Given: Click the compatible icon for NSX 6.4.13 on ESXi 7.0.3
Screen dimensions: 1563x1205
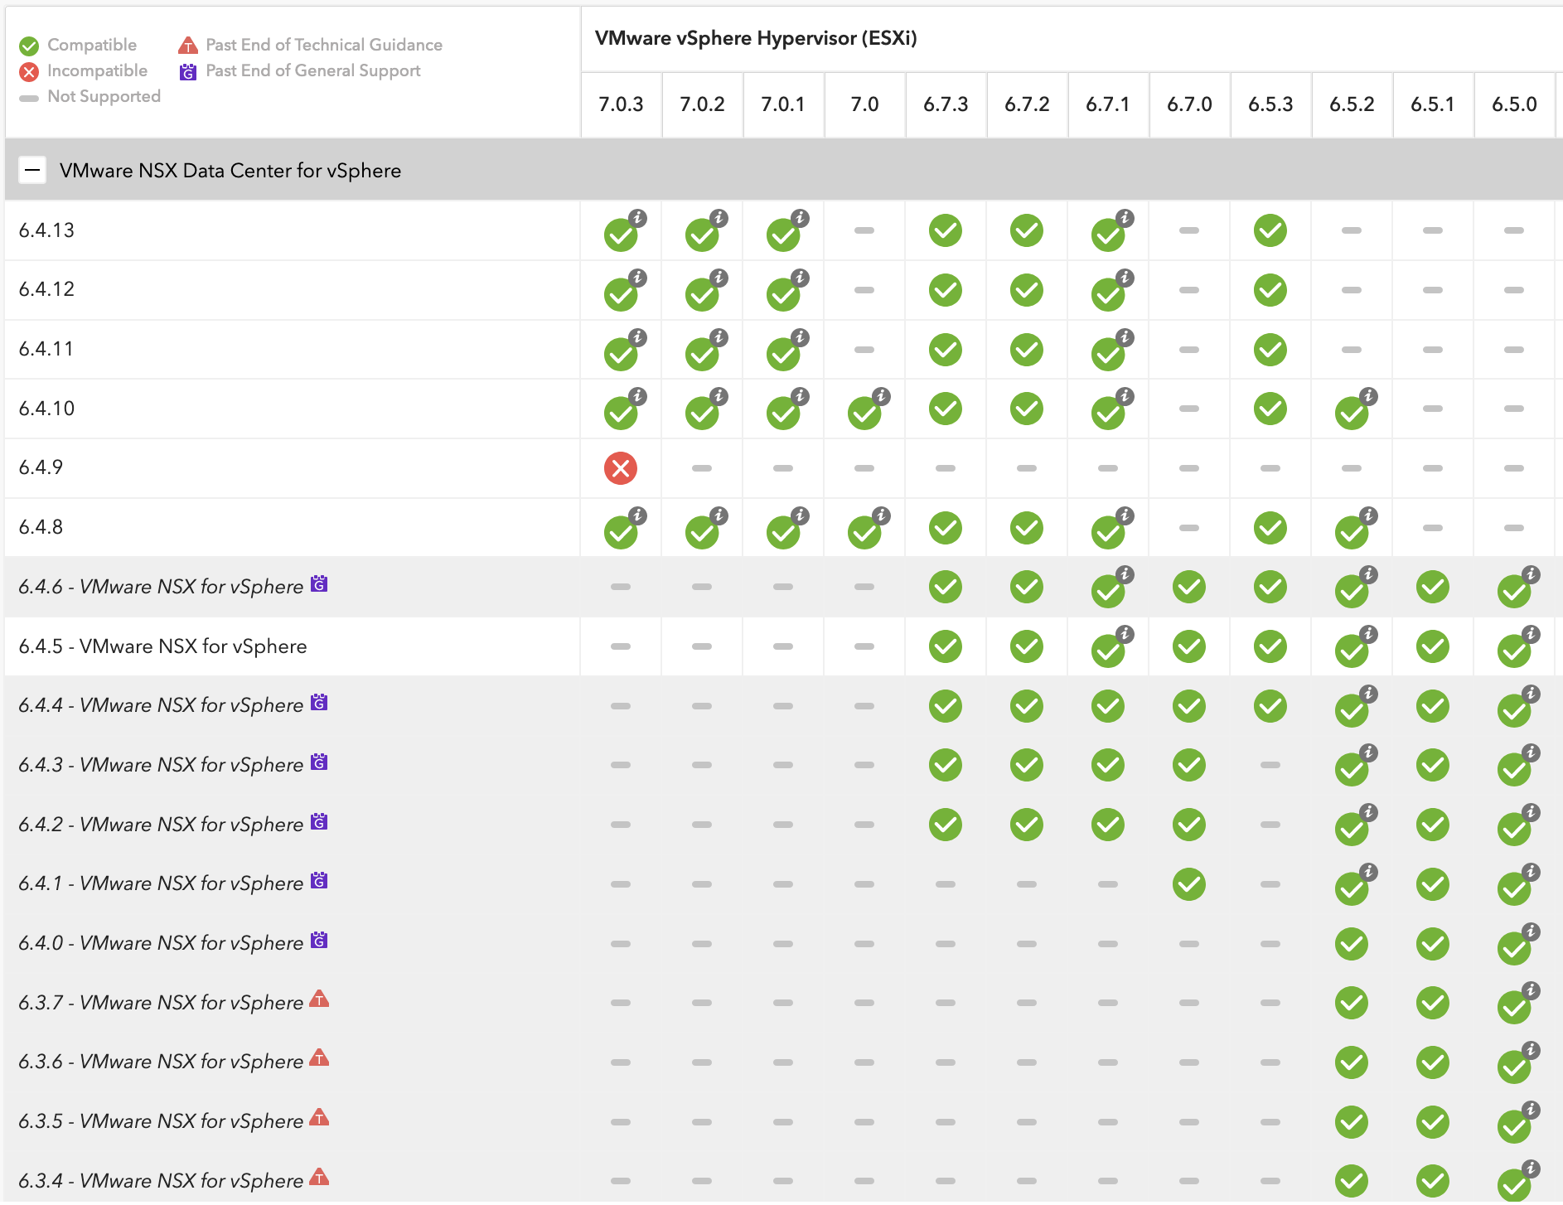Looking at the screenshot, I should [622, 234].
